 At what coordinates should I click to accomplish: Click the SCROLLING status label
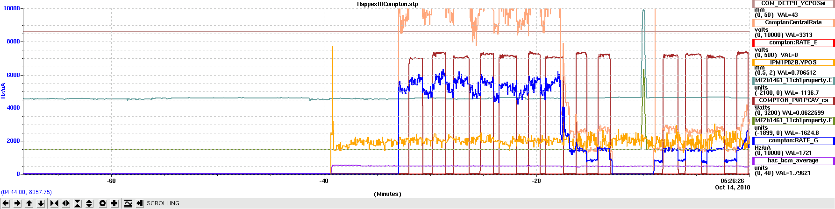(163, 203)
